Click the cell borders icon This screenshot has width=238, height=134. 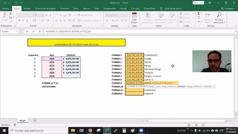point(35,20)
